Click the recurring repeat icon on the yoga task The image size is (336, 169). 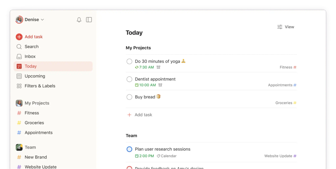click(137, 67)
